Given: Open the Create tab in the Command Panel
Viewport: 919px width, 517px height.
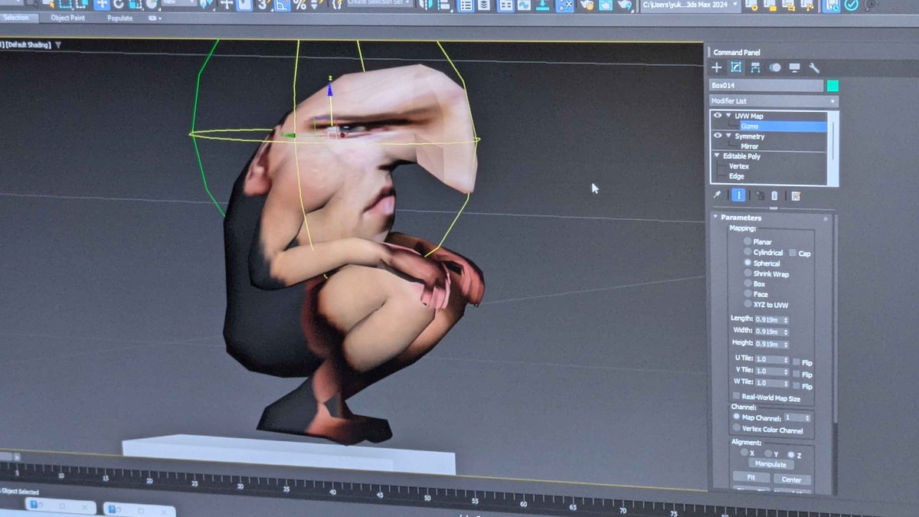Looking at the screenshot, I should tap(717, 67).
